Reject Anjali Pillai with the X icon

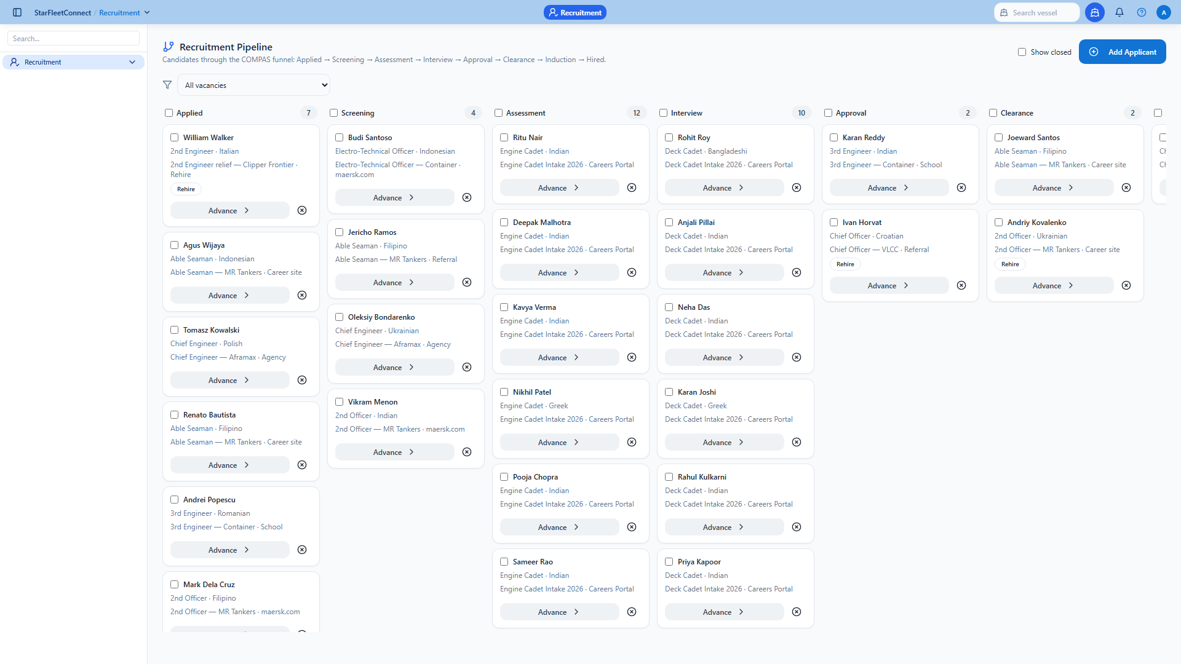click(797, 272)
